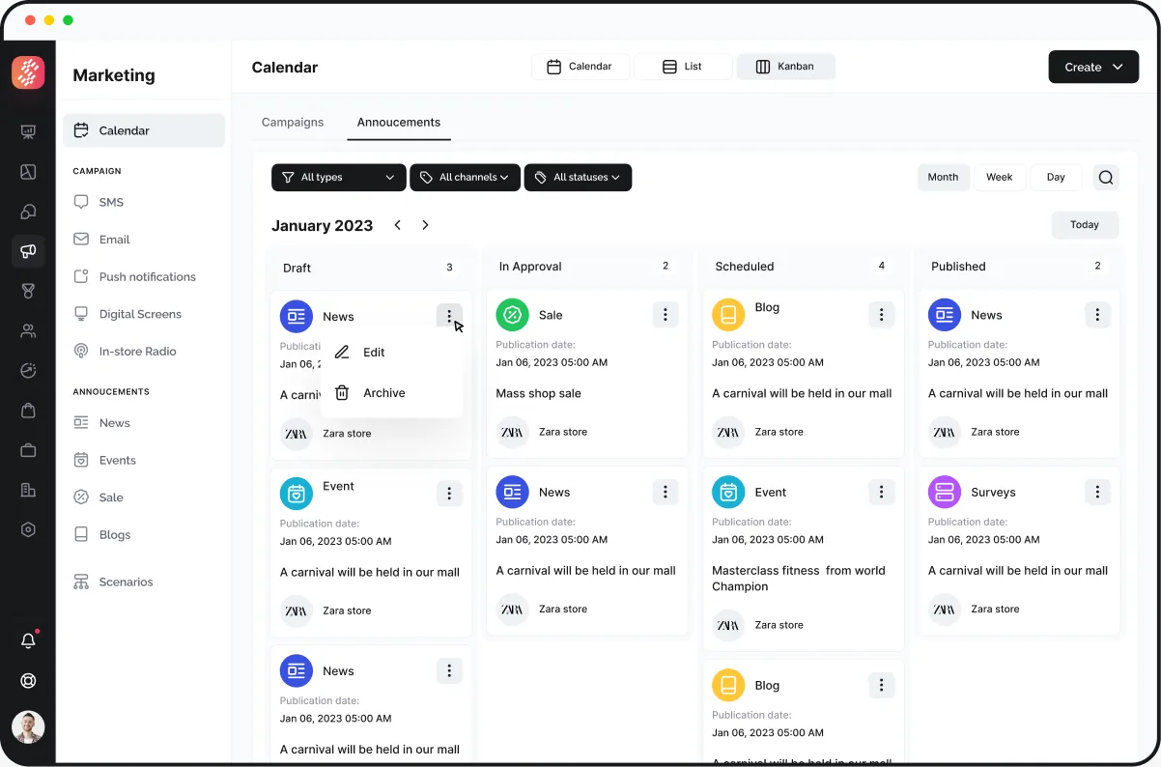Click the Today button

1085,224
